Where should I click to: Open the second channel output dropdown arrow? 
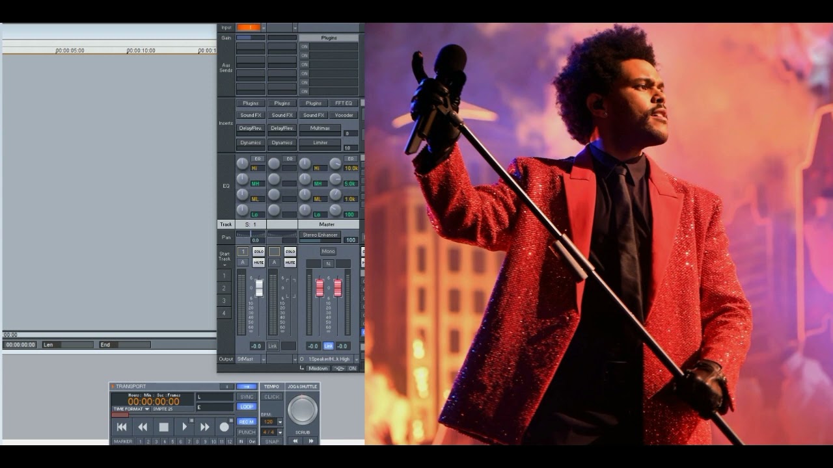[x=295, y=359]
